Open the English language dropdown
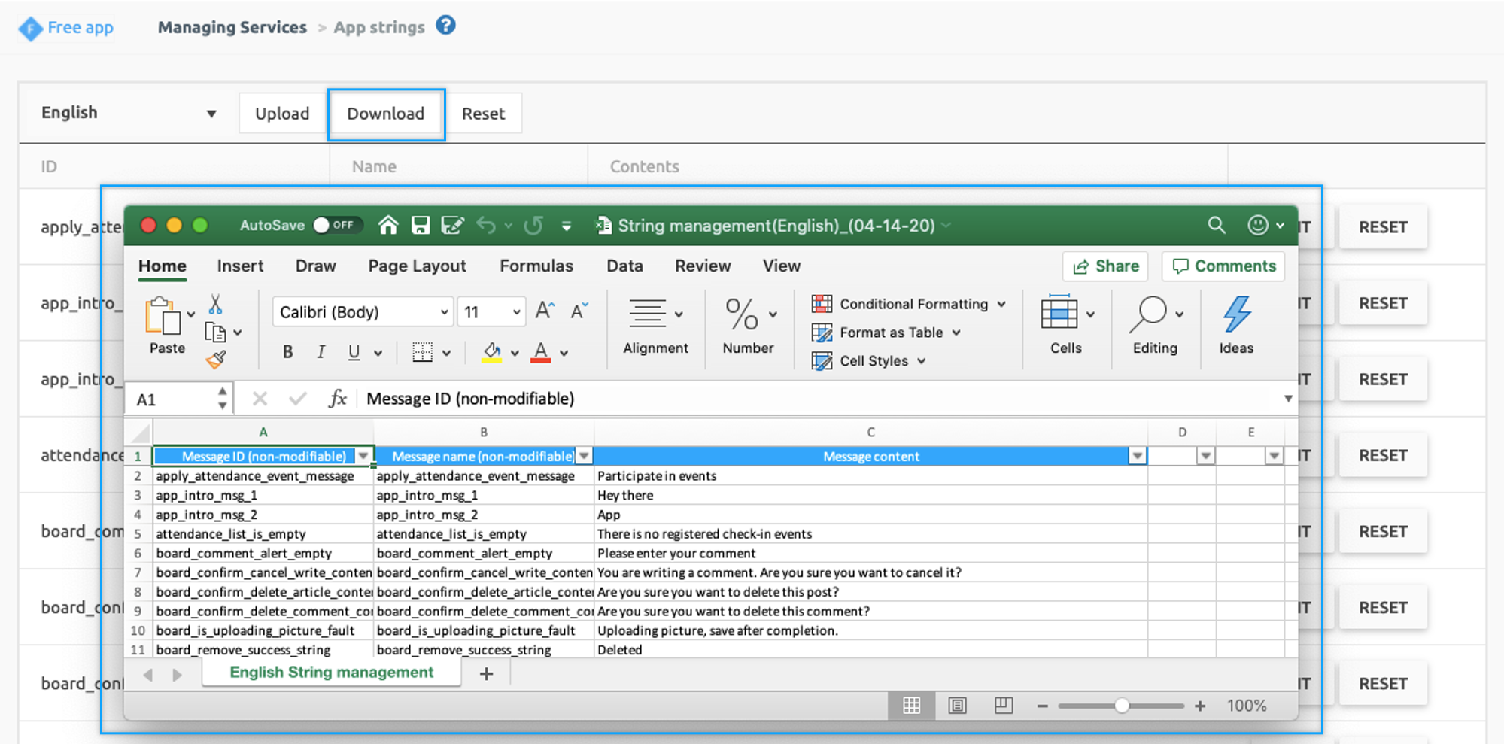Screen dimensions: 1504x744 point(128,113)
